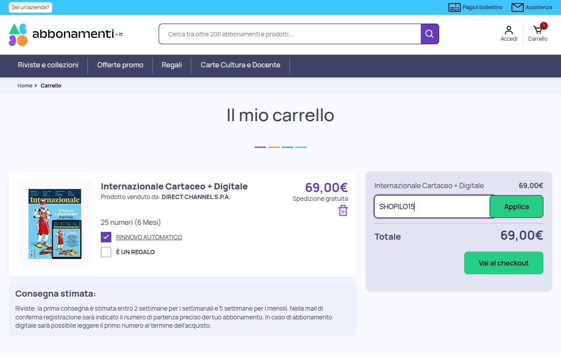Viewport: 561px width, 364px height.
Task: Click the Consegna stimata heading
Action: (x=56, y=294)
